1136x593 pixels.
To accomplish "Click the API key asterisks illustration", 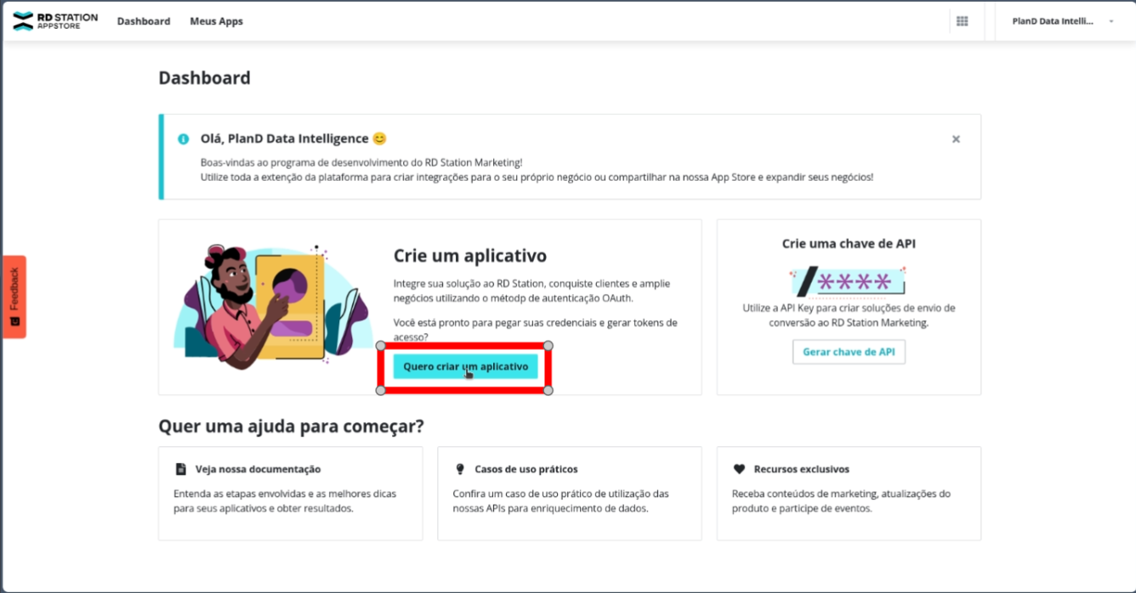I will point(848,281).
